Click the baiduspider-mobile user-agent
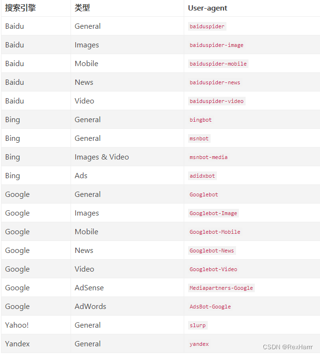This screenshot has height=354, width=320. pyautogui.click(x=218, y=64)
